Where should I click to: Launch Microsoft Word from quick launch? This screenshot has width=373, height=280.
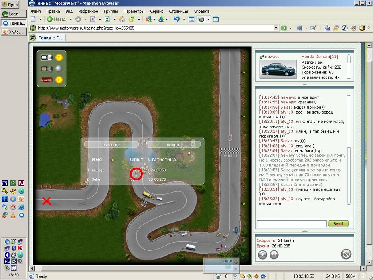pos(5,183)
